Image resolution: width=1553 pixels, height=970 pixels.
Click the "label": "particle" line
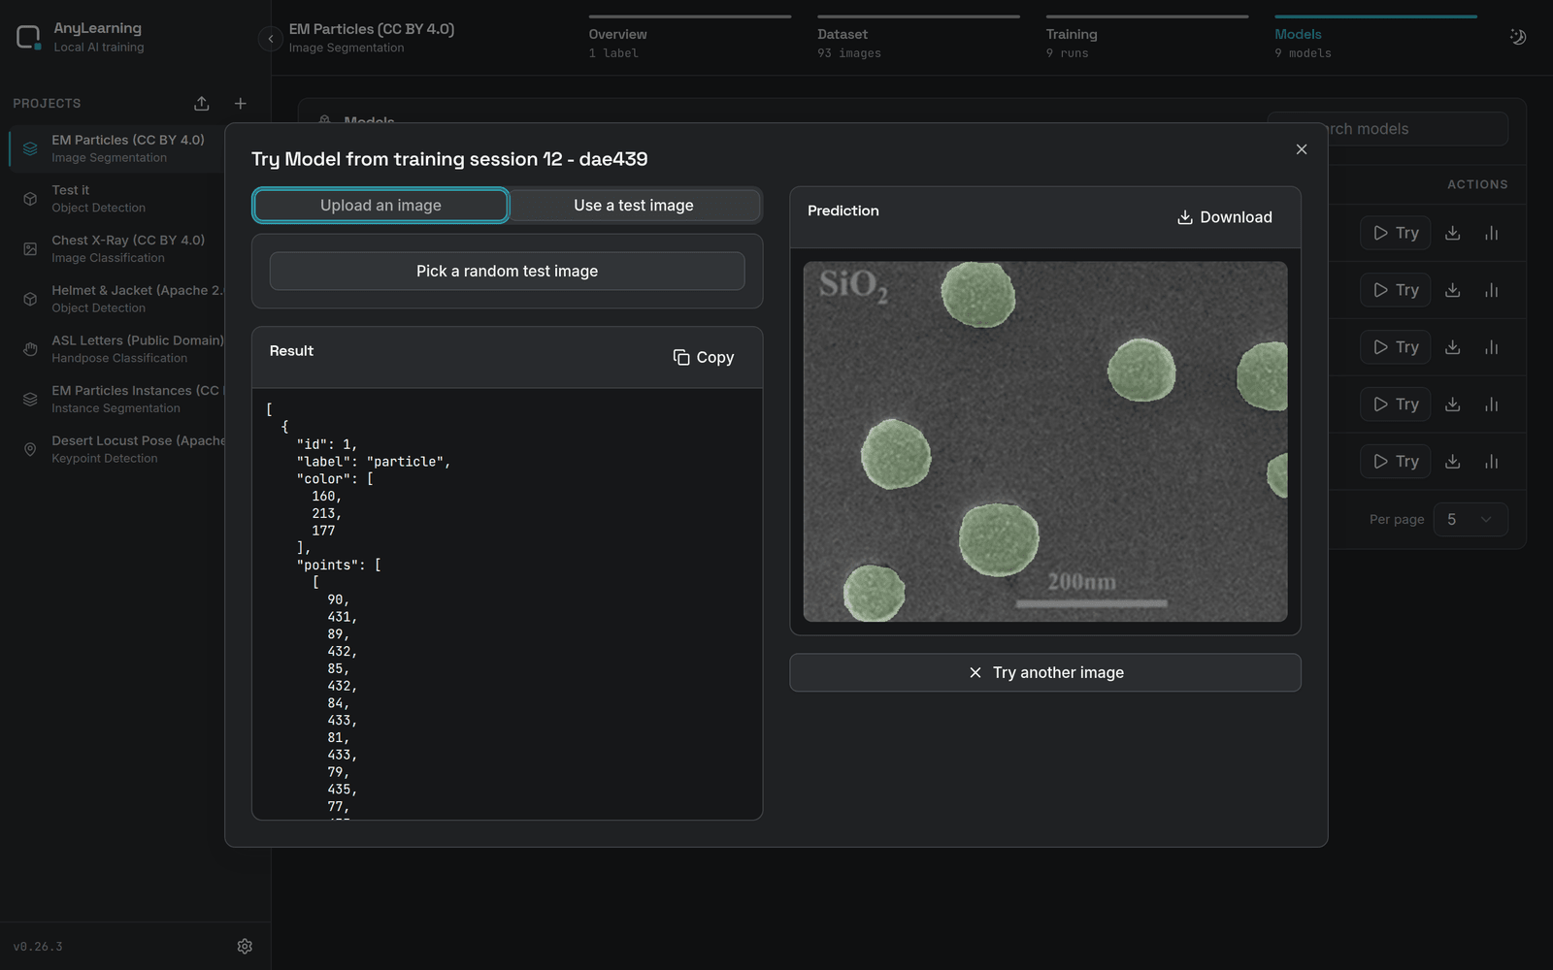(x=374, y=462)
